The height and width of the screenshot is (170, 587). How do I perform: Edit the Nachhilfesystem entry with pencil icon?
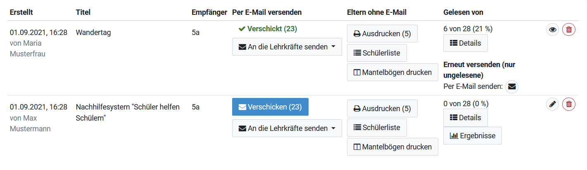(553, 105)
